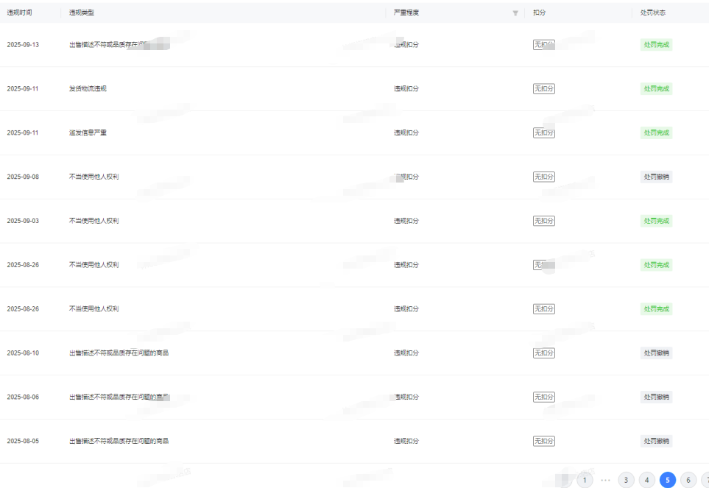Click 不当使用他人权利 in the 2025-09-03 row
Screen dimensions: 709x488
coord(94,221)
